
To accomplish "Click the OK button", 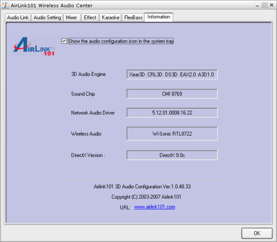I will coord(257,233).
